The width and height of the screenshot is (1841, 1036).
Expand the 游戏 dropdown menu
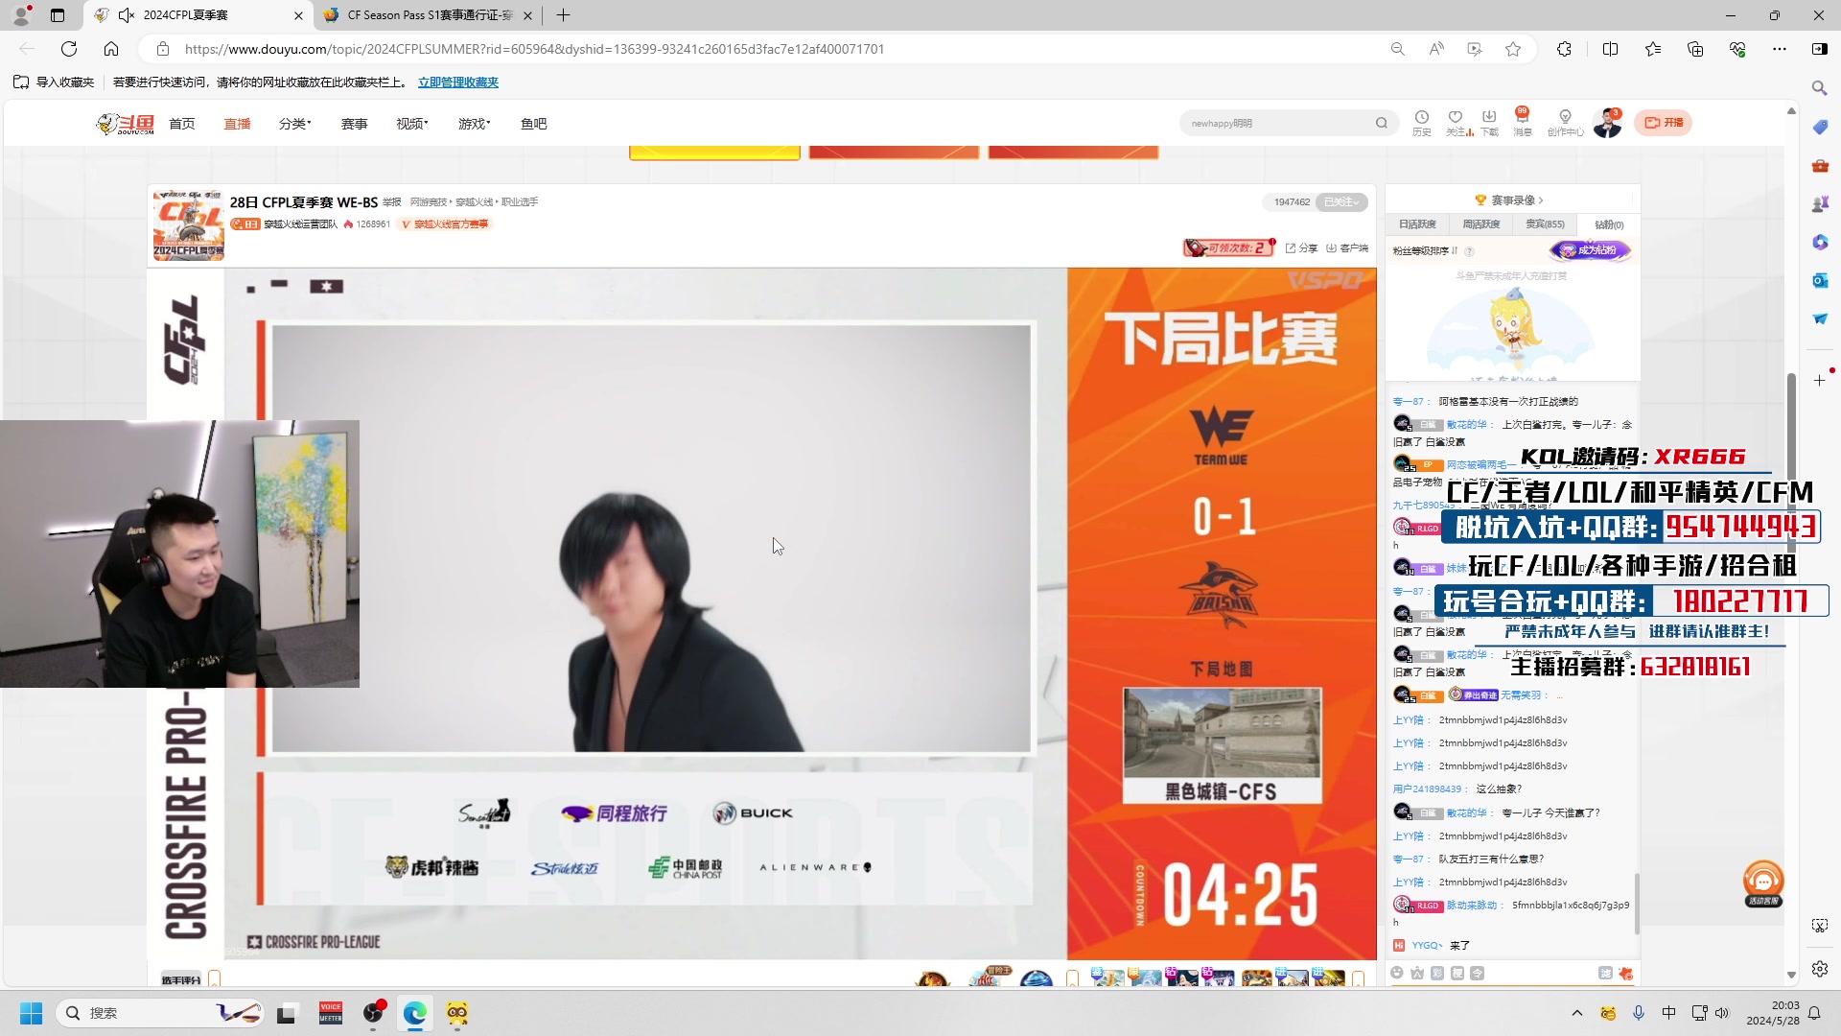pos(474,123)
